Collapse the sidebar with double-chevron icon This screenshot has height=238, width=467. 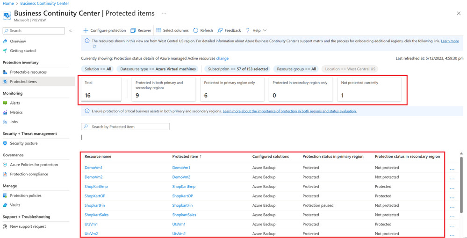point(71,31)
